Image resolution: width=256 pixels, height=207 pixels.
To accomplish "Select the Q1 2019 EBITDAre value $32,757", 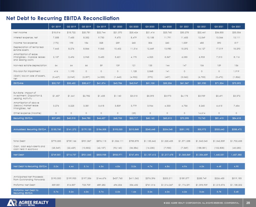I will coord(56,83).
